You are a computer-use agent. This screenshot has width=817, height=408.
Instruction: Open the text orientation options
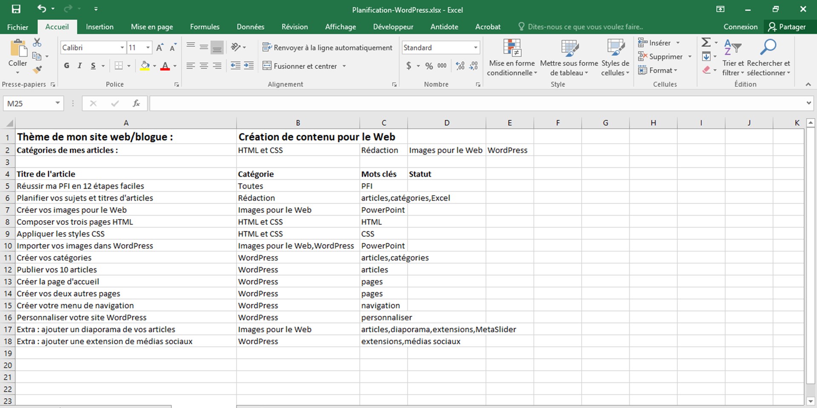(x=238, y=47)
